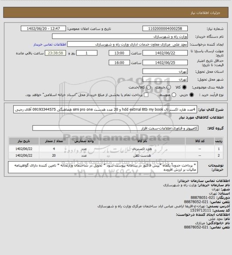Click the postal code 1519713111
This screenshot has height=255, width=232.
tap(201, 210)
